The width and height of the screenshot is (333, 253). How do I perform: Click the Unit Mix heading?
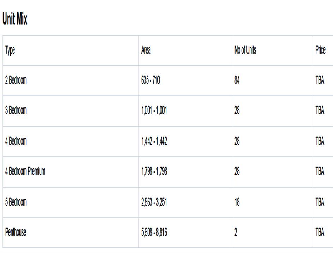(15, 20)
